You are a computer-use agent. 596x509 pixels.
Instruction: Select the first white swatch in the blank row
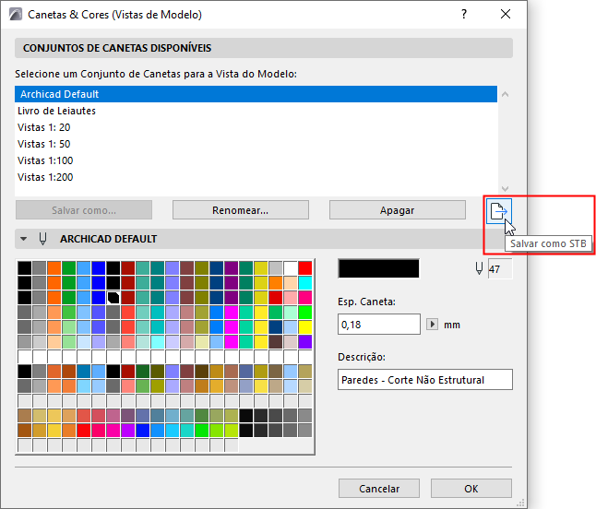25,357
